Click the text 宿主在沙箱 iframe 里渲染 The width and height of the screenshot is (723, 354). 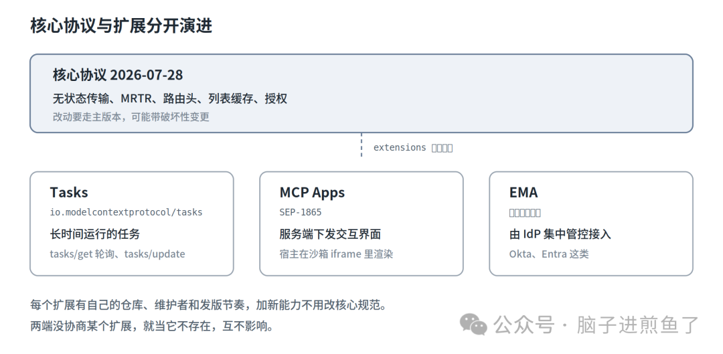click(x=336, y=254)
